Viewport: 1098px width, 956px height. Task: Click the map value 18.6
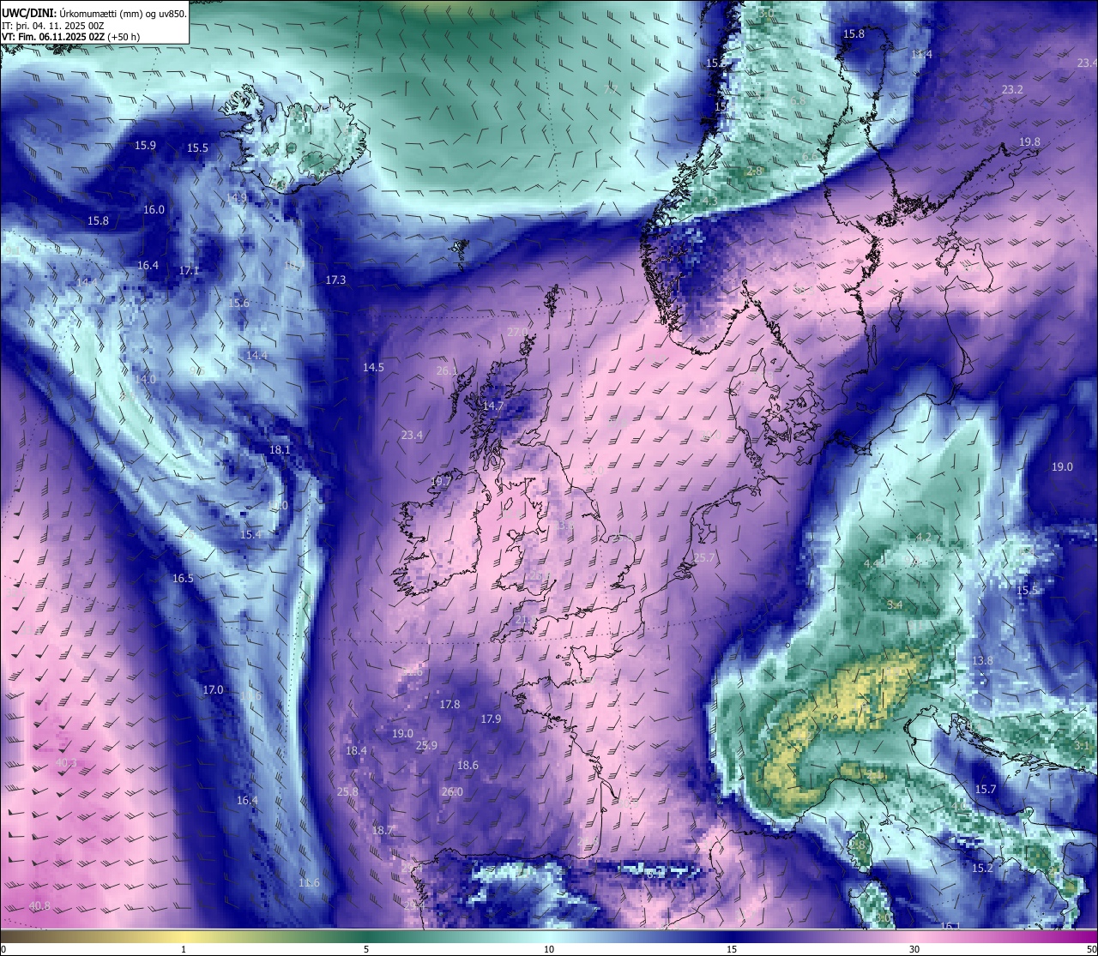point(468,765)
